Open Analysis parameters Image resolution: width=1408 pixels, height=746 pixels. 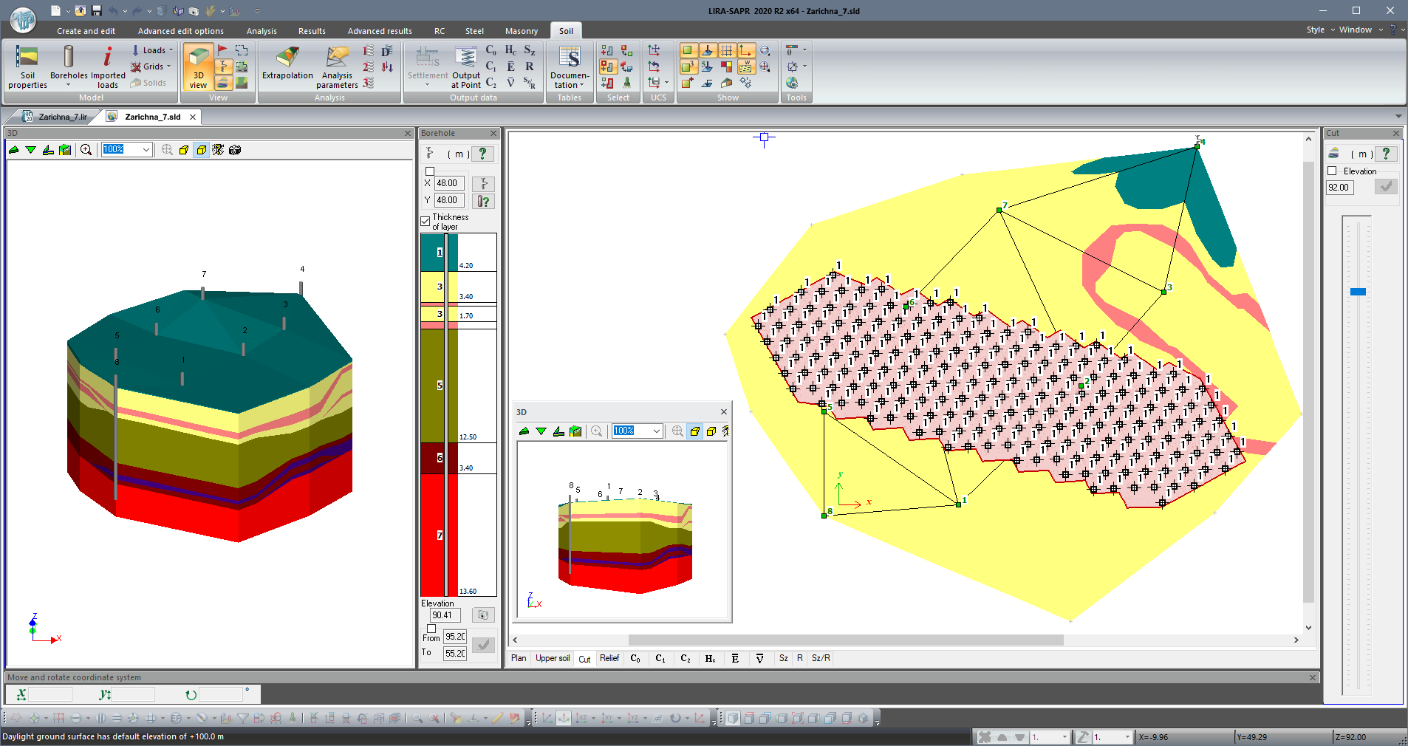(337, 66)
